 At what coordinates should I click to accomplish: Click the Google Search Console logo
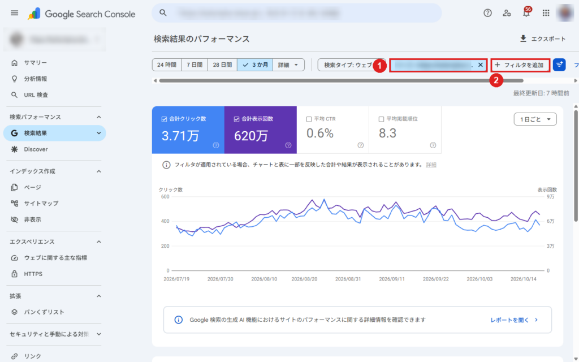81,14
